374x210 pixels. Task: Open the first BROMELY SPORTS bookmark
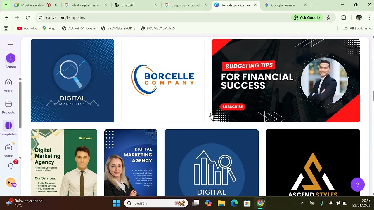118,28
